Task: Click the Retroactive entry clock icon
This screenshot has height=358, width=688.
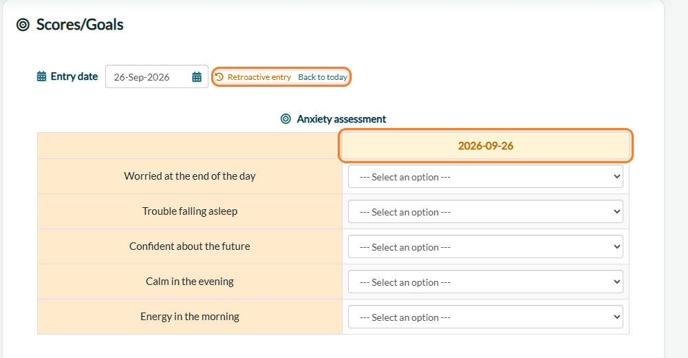Action: (x=220, y=77)
